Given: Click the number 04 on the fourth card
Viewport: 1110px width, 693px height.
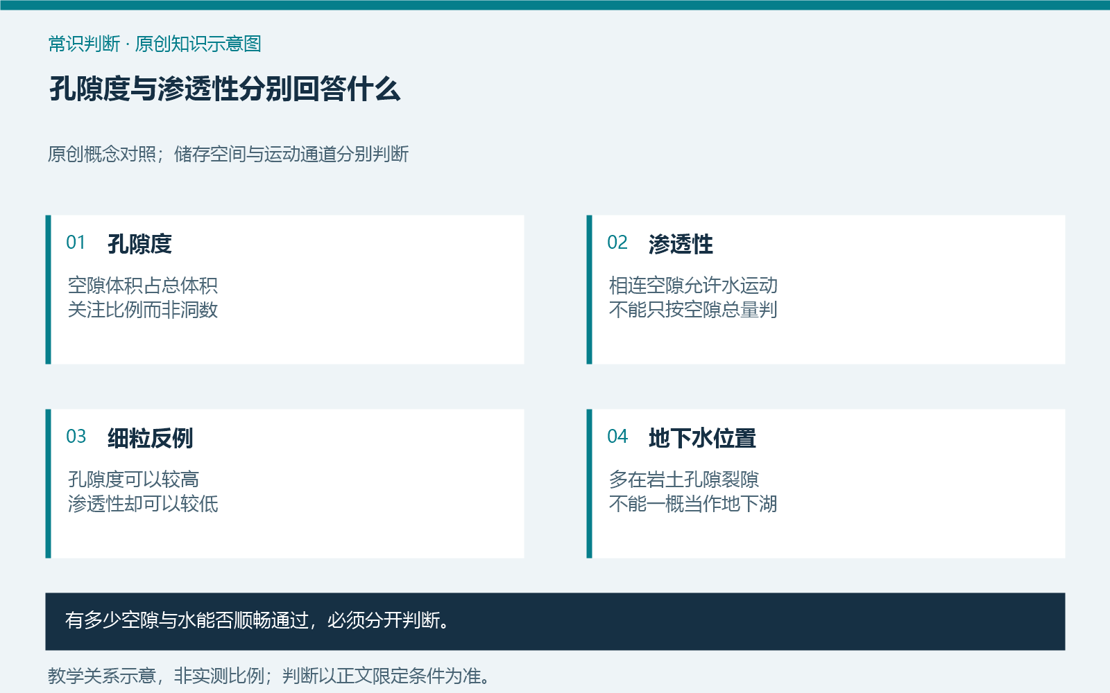Looking at the screenshot, I should coord(617,437).
